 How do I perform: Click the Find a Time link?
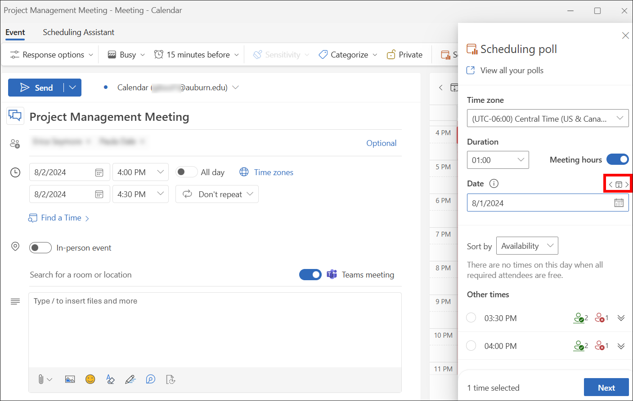click(x=58, y=218)
